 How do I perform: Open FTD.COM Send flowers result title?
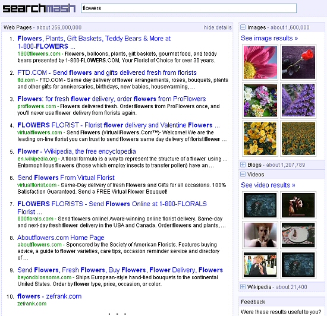click(x=107, y=72)
